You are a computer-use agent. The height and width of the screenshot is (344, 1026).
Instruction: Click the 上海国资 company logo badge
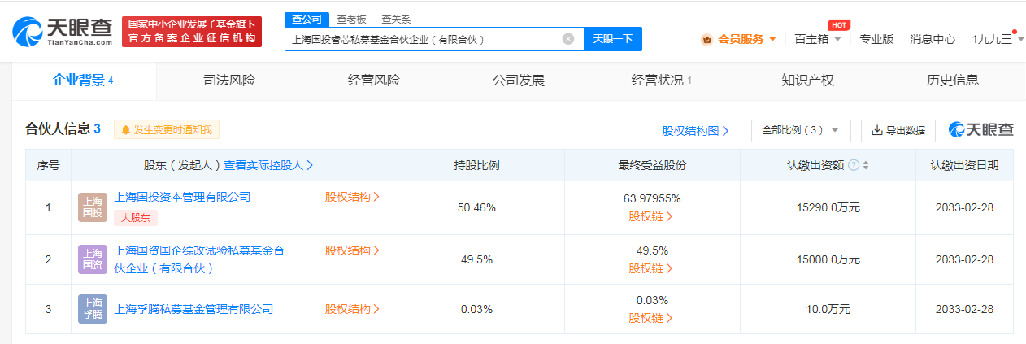[x=93, y=259]
